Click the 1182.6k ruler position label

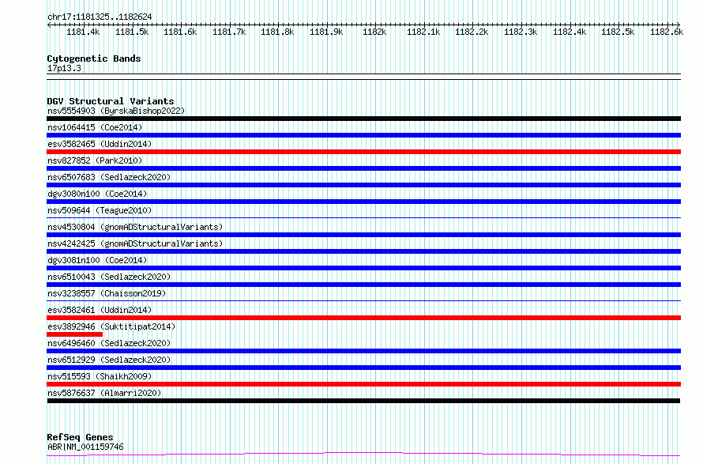[667, 32]
